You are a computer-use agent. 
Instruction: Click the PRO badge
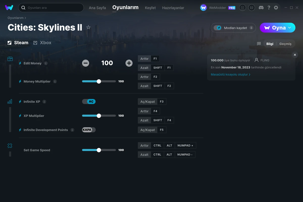(x=232, y=8)
